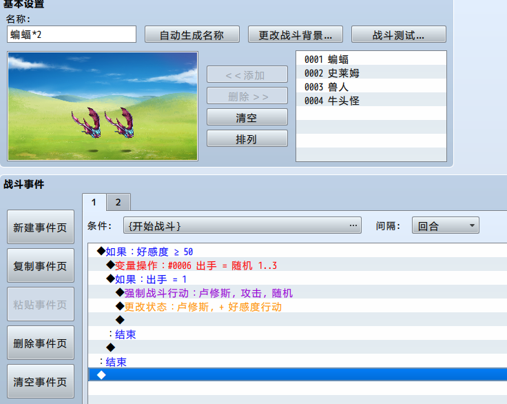Viewport: 507px width, 404px height.
Task: Select enemy 0002 史莱姆 in list
Action: click(371, 73)
